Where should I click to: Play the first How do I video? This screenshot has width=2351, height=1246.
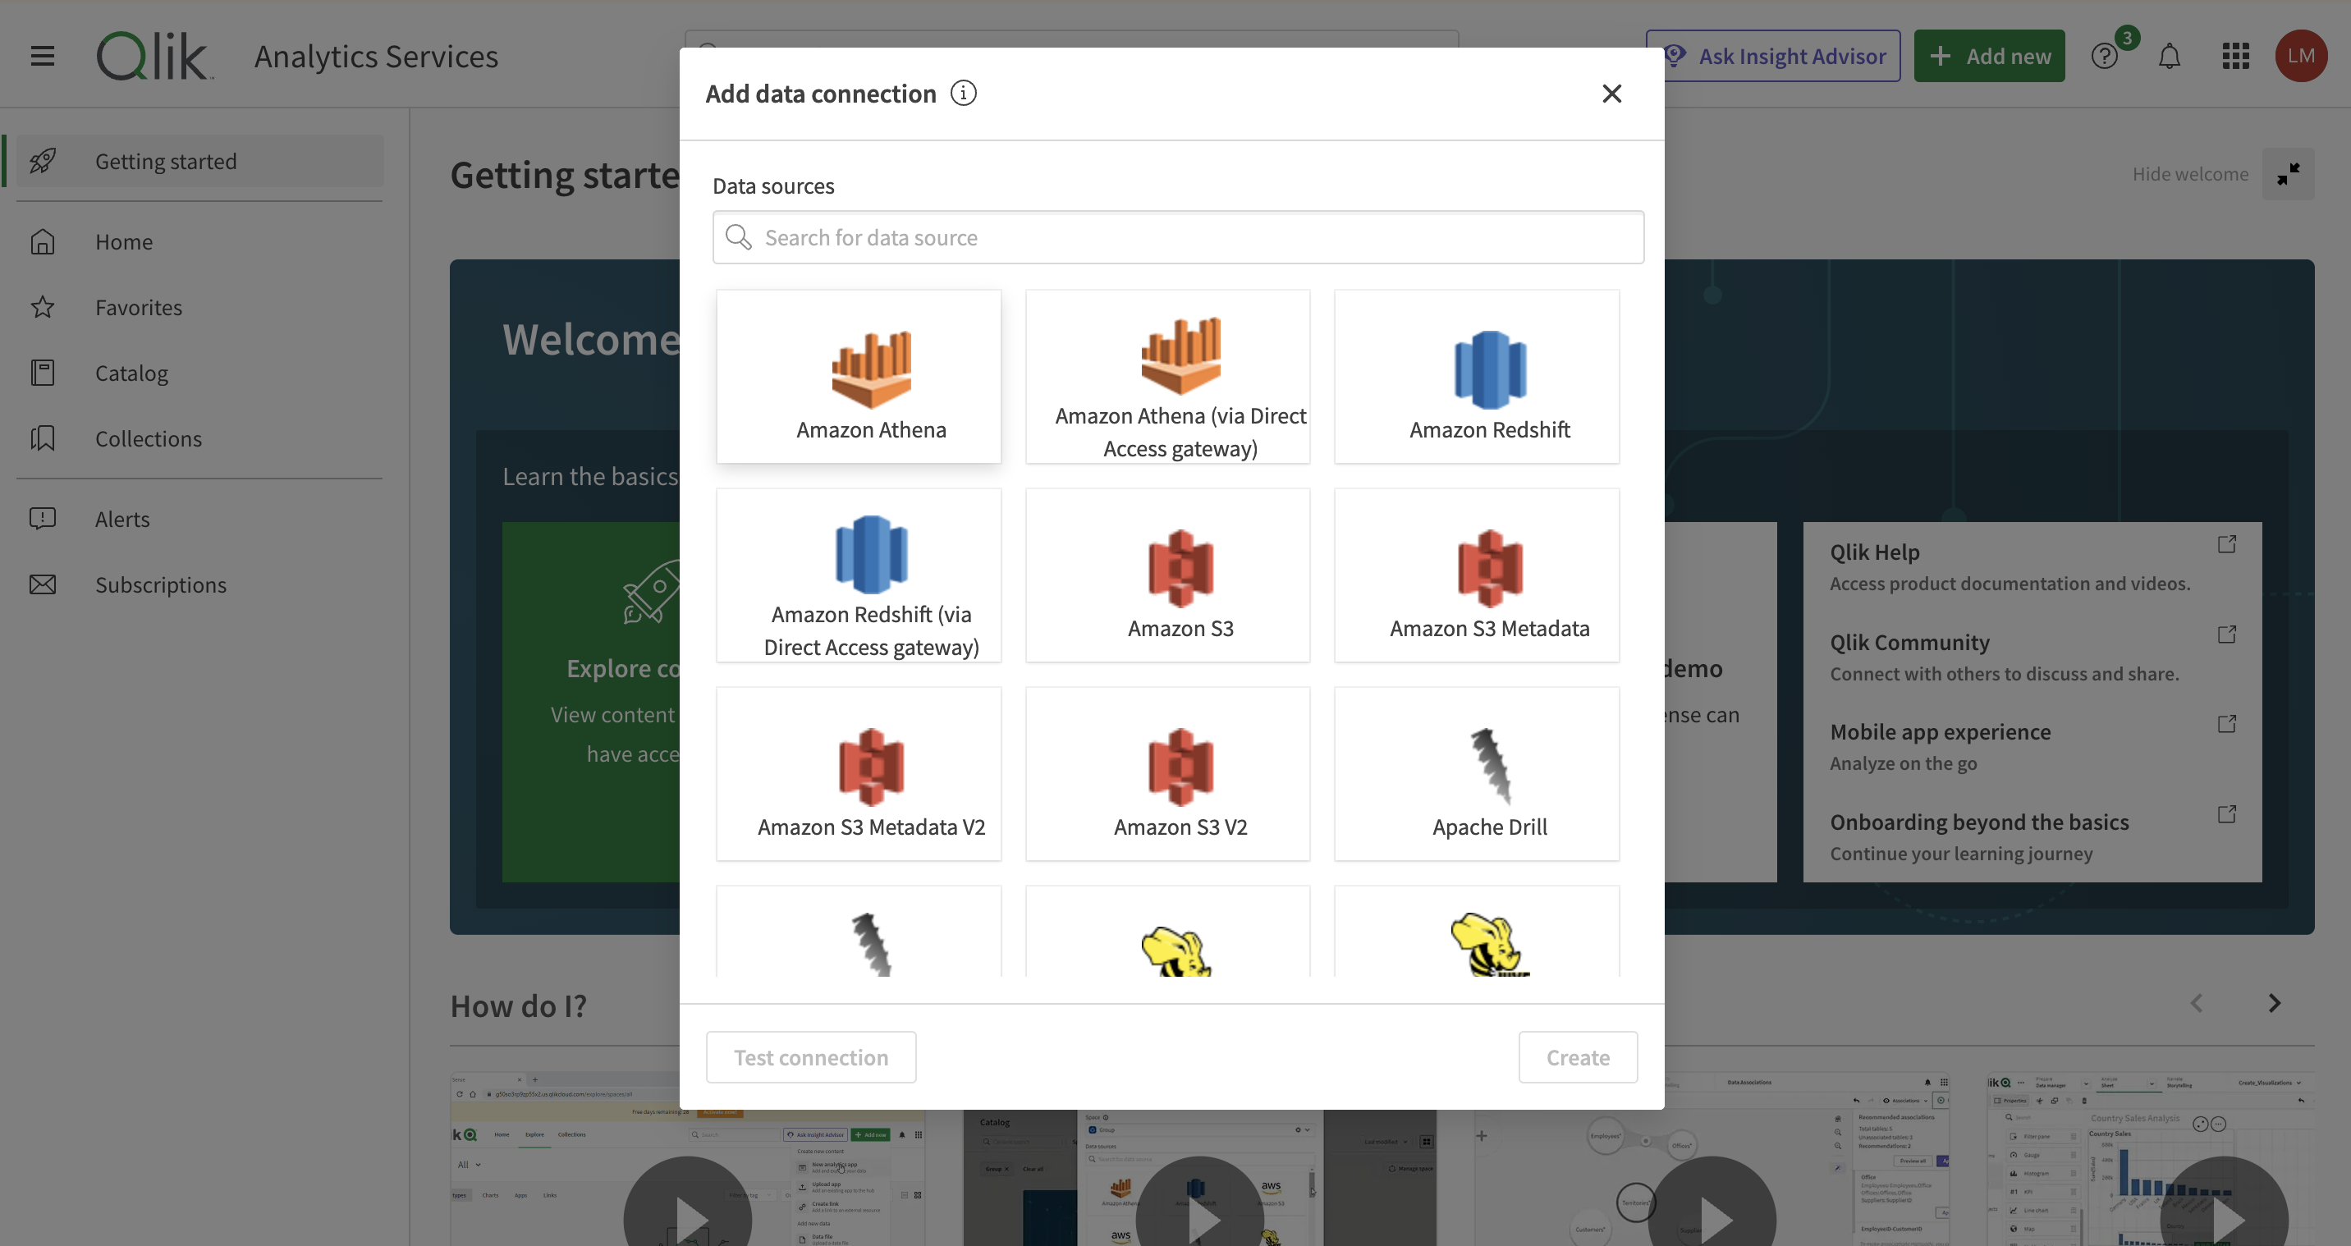pyautogui.click(x=687, y=1219)
